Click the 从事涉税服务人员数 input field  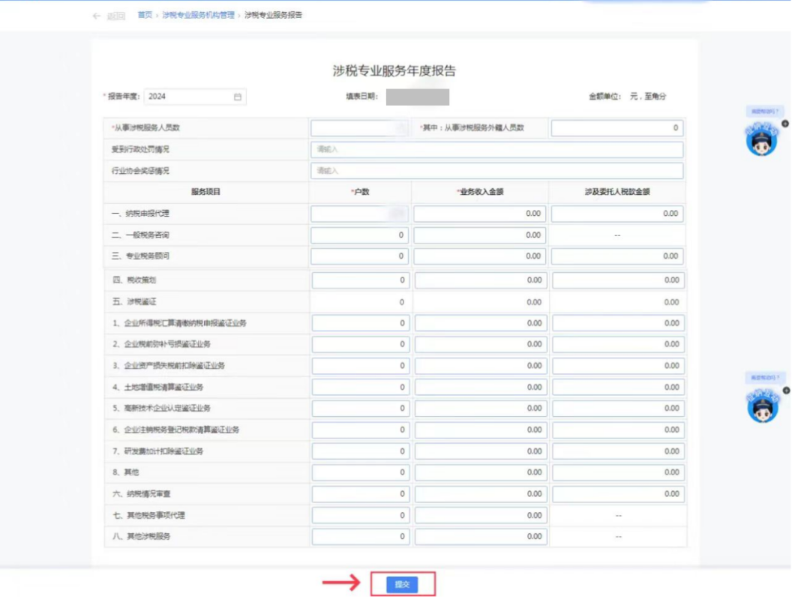pos(358,127)
